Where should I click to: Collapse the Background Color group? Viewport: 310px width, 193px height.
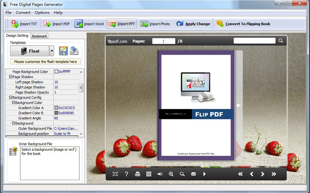point(13,103)
